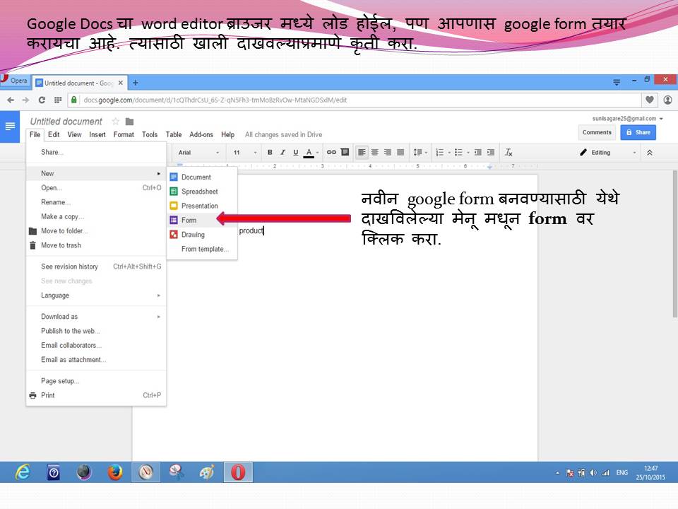The width and height of the screenshot is (678, 509).
Task: Create new Document from submenu
Action: [x=202, y=177]
